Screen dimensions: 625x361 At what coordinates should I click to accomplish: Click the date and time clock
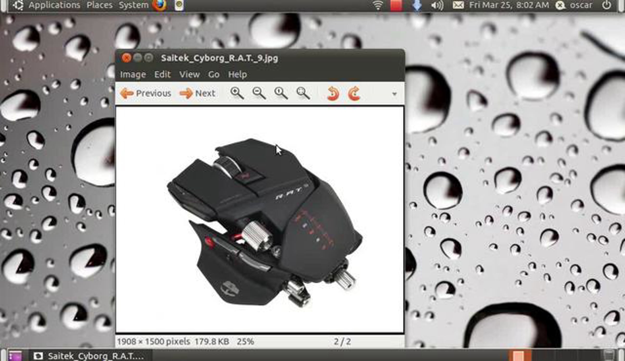(509, 5)
